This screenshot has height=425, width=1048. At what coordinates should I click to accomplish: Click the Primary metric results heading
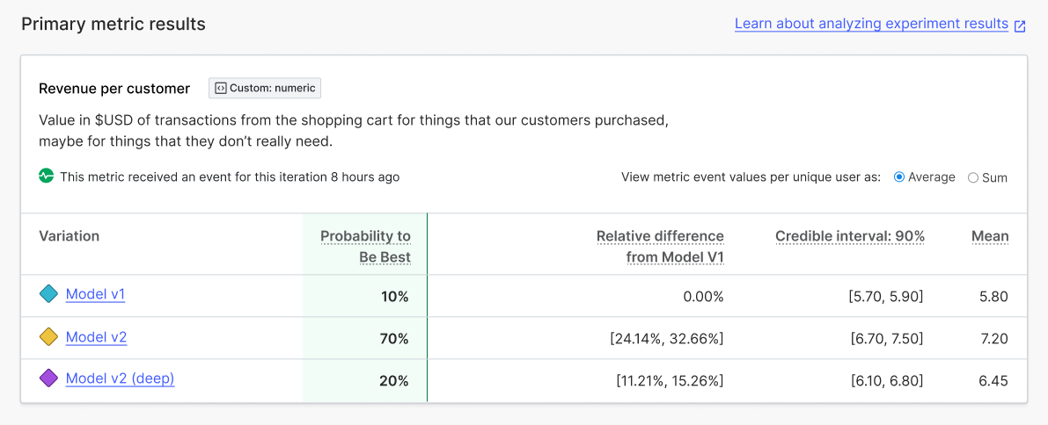tap(114, 25)
